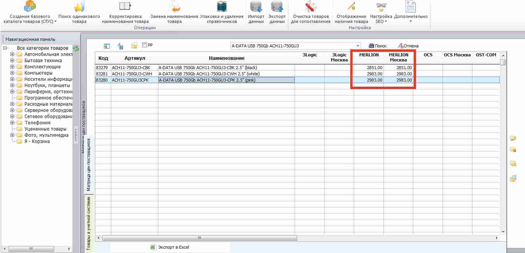Click 3Logic Москва column header
This screenshot has width=525, height=253.
339,58
